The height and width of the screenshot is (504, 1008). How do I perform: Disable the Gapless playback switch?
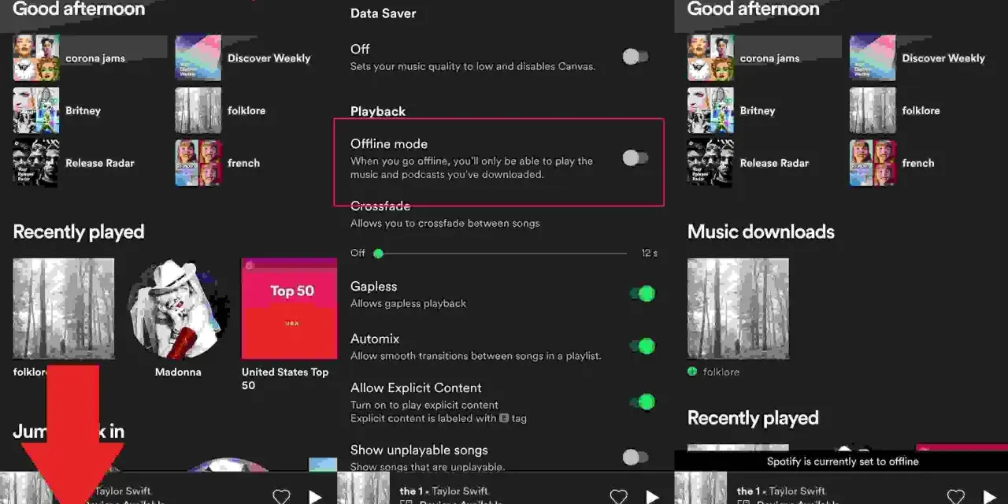click(642, 294)
